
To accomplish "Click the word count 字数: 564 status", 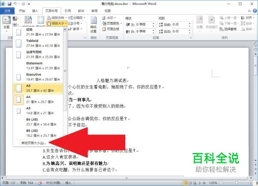I will coord(26,183).
